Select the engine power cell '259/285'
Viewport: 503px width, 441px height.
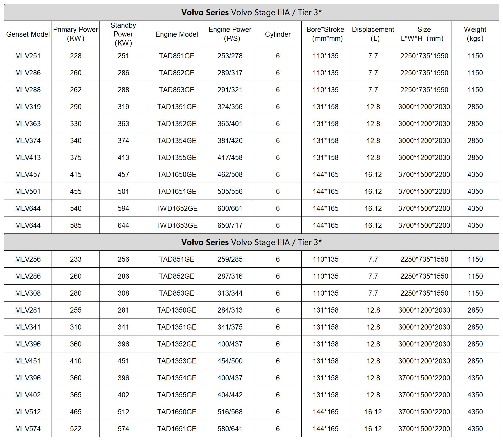coord(230,259)
